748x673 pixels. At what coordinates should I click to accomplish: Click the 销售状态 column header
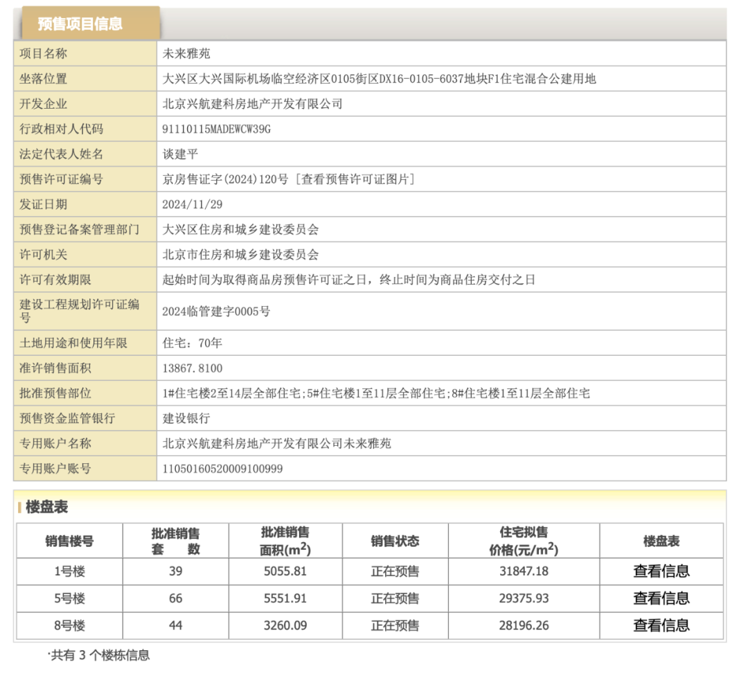395,541
